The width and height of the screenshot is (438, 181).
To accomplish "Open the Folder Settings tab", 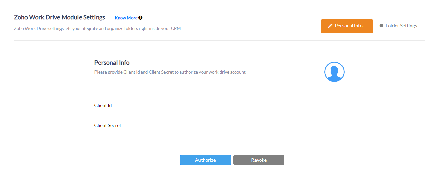I will pos(398,26).
